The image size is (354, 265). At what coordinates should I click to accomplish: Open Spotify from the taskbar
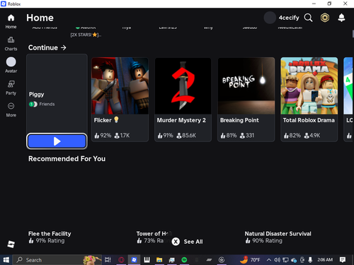click(x=184, y=260)
